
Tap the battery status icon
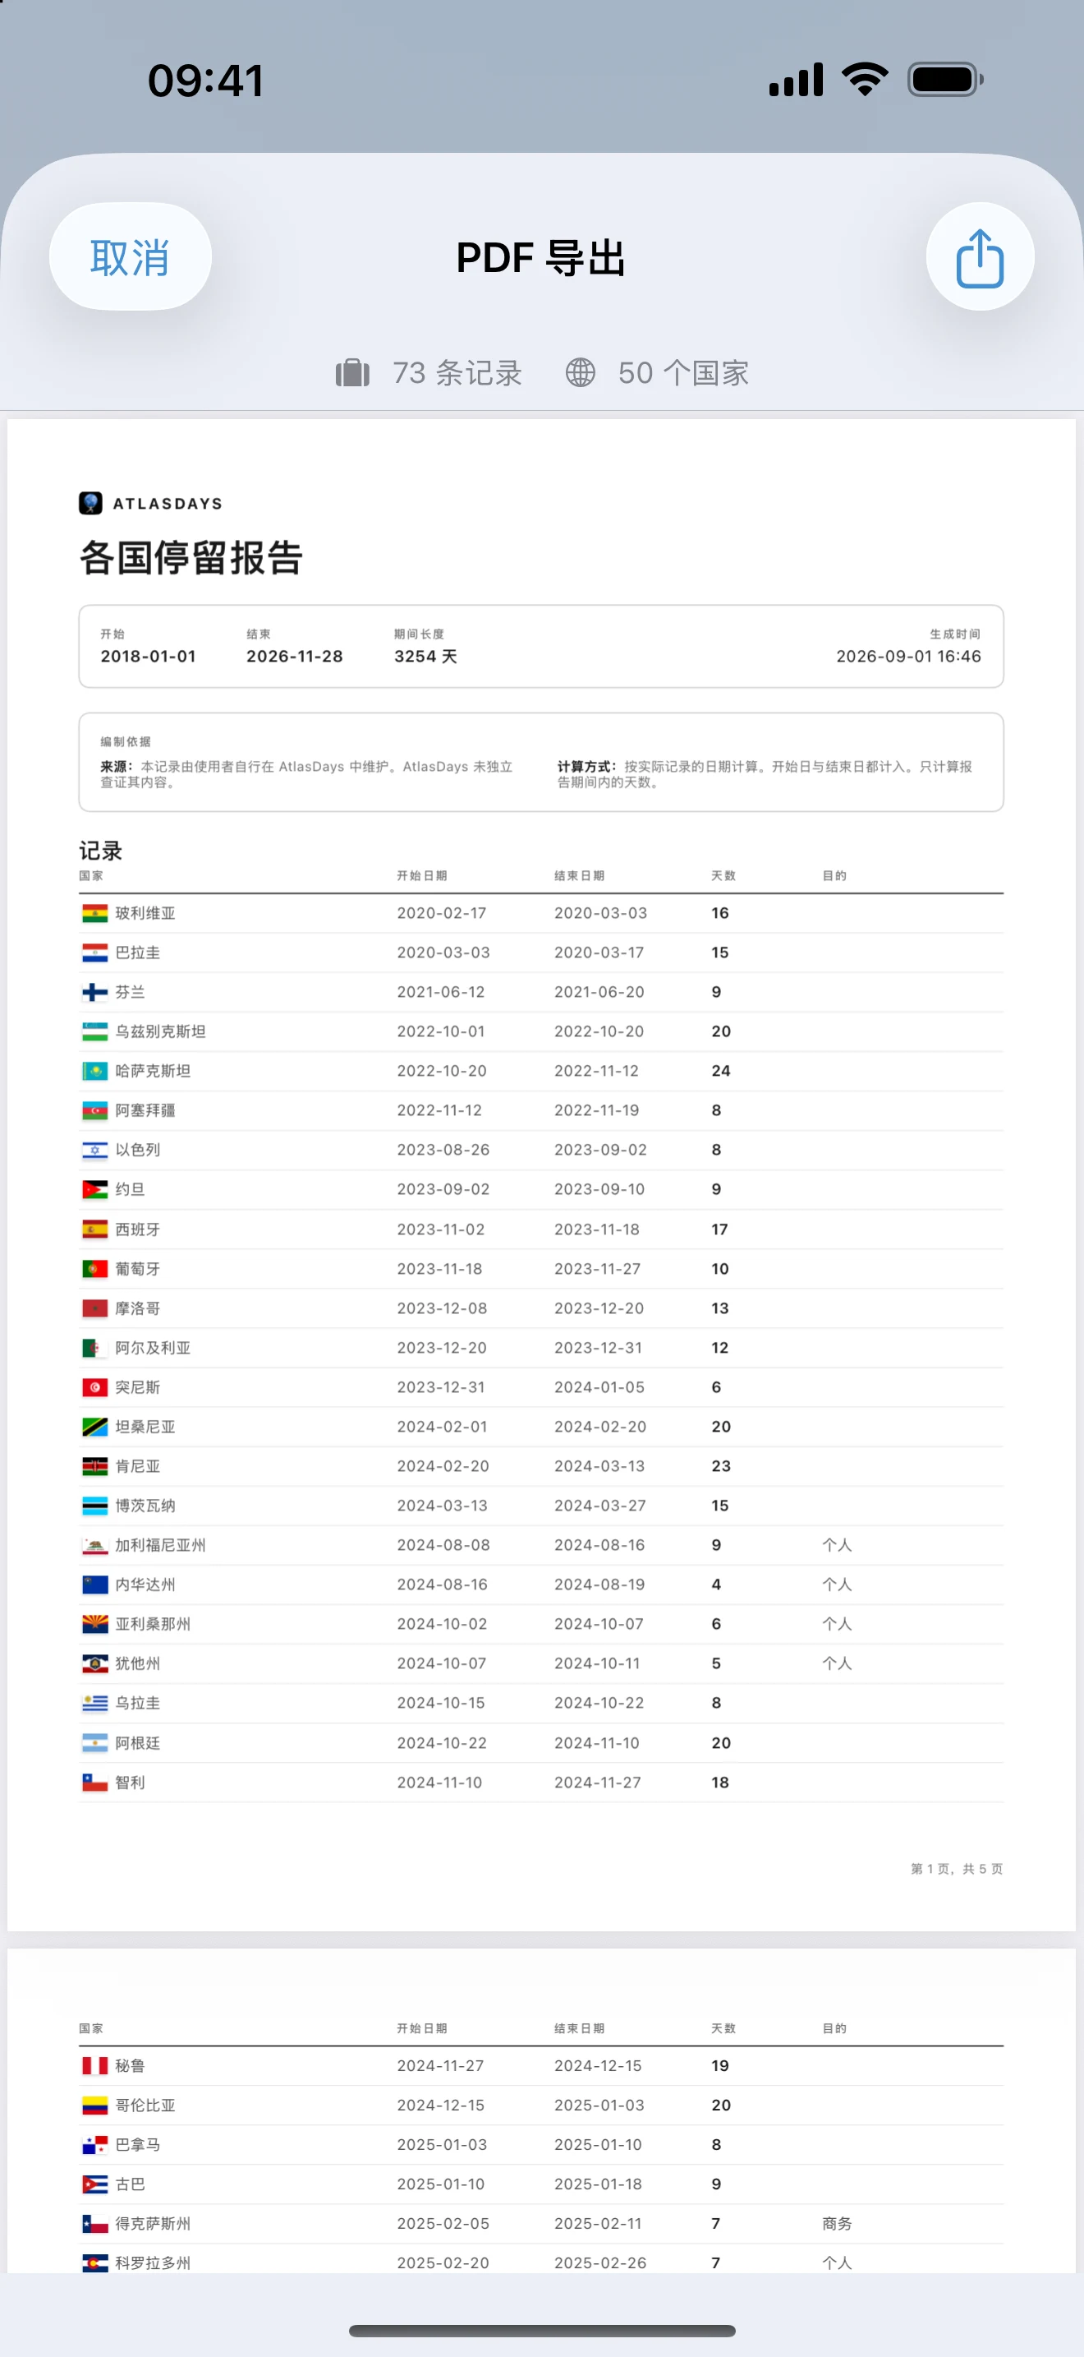pyautogui.click(x=946, y=80)
